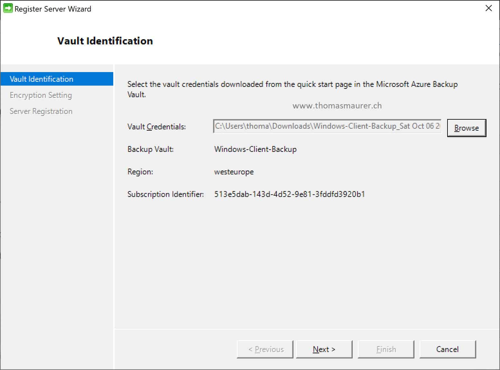This screenshot has height=370, width=500.
Task: Click the Vault Credentials path field
Action: tap(327, 126)
